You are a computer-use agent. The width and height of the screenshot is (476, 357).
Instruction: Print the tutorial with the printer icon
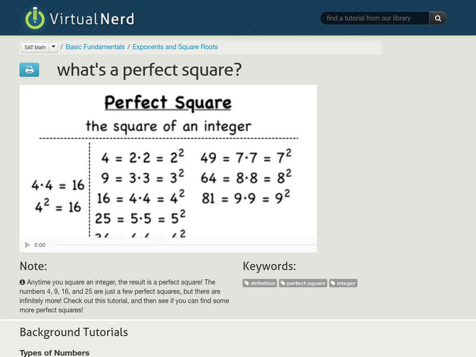[x=29, y=70]
